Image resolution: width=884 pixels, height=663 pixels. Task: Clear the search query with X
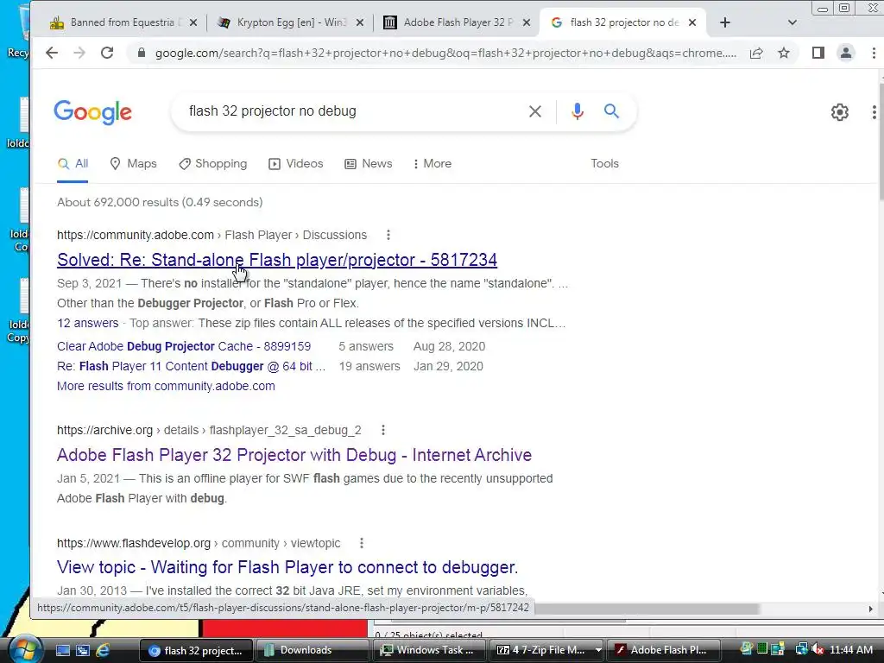click(535, 111)
